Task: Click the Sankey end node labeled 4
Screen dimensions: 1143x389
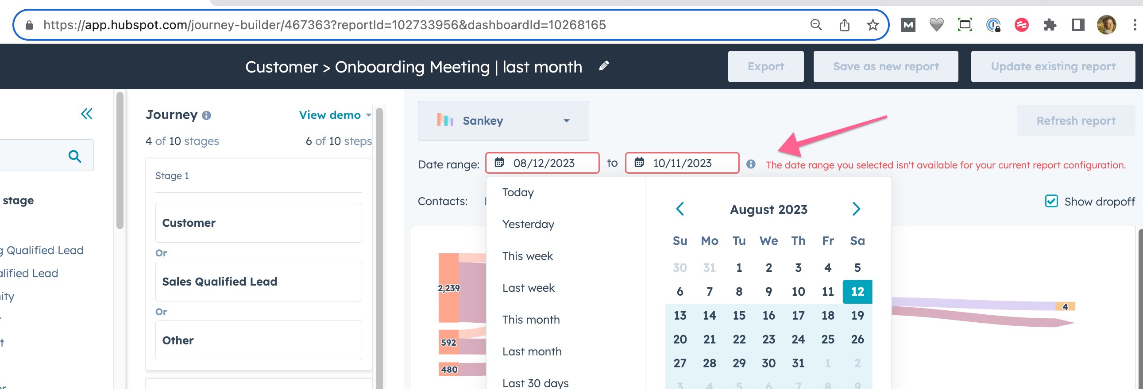Action: coord(1065,307)
